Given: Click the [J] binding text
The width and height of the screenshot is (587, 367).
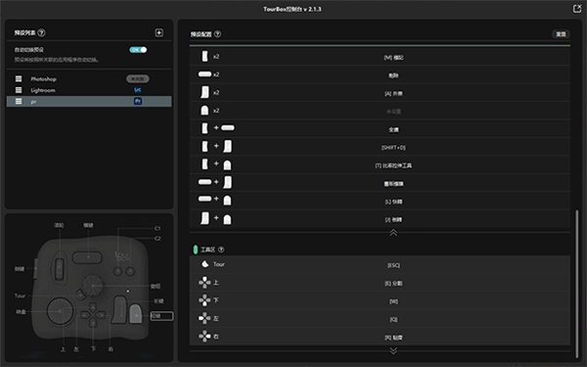Looking at the screenshot, I should 394,220.
